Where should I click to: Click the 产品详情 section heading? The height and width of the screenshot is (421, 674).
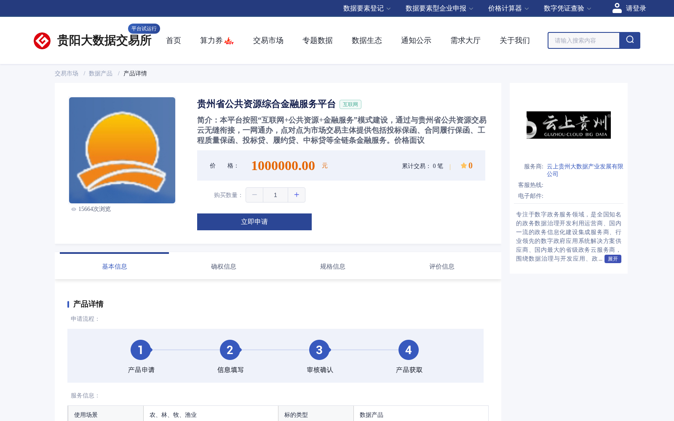point(88,304)
